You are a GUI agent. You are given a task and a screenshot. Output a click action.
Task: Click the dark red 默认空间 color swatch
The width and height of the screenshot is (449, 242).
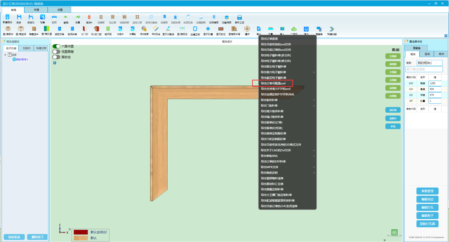pos(81,232)
